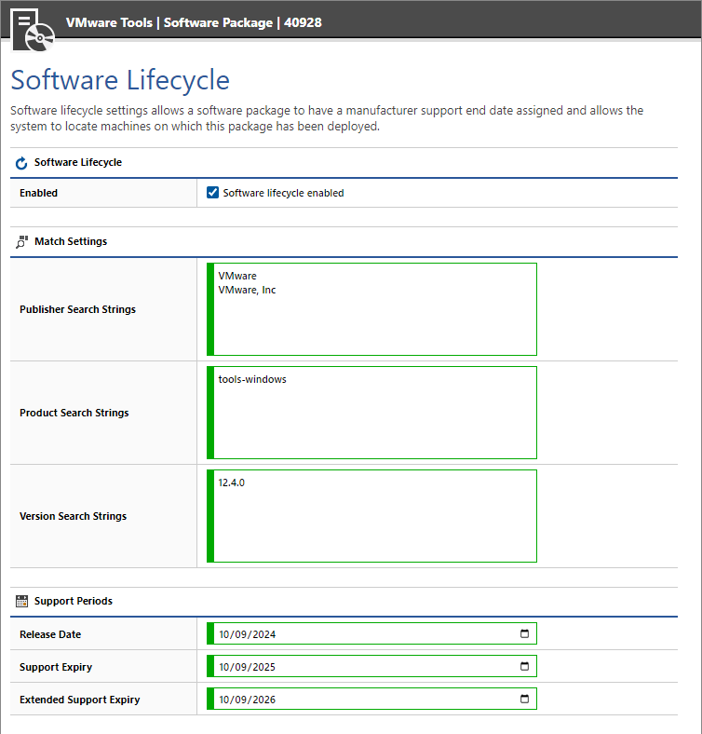Click the 'Support Periods' section header text

(74, 601)
